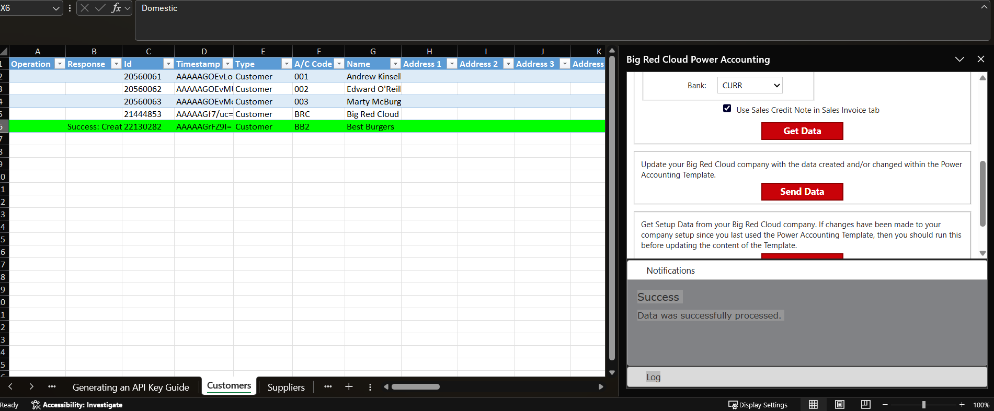
Task: Open the Type column filter
Action: click(x=287, y=64)
